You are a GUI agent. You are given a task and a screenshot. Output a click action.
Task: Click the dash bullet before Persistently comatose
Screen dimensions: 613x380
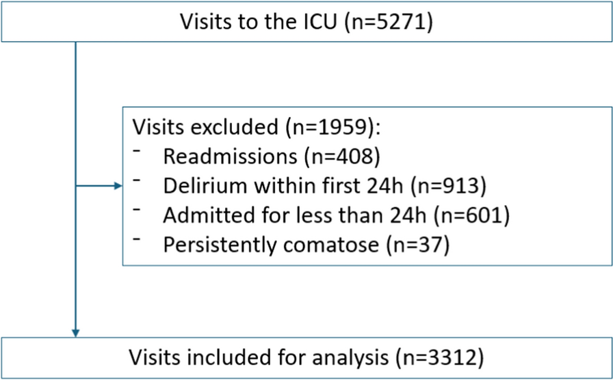(138, 239)
